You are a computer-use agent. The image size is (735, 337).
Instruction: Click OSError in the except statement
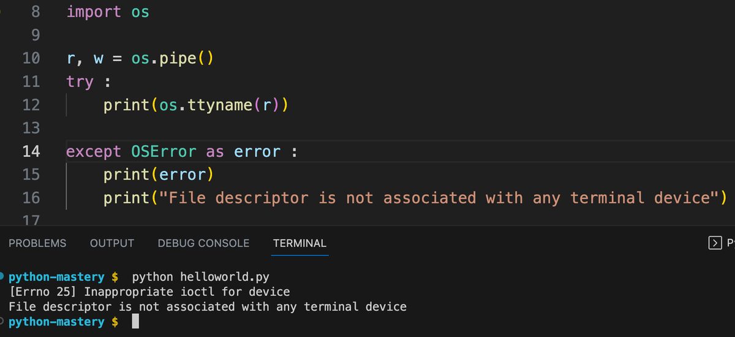pyautogui.click(x=164, y=151)
